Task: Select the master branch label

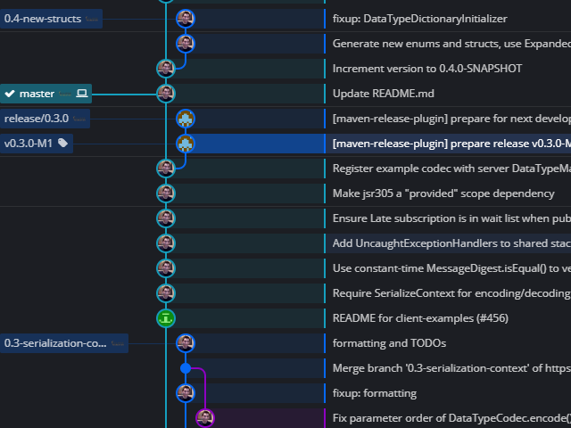Action: click(x=37, y=94)
